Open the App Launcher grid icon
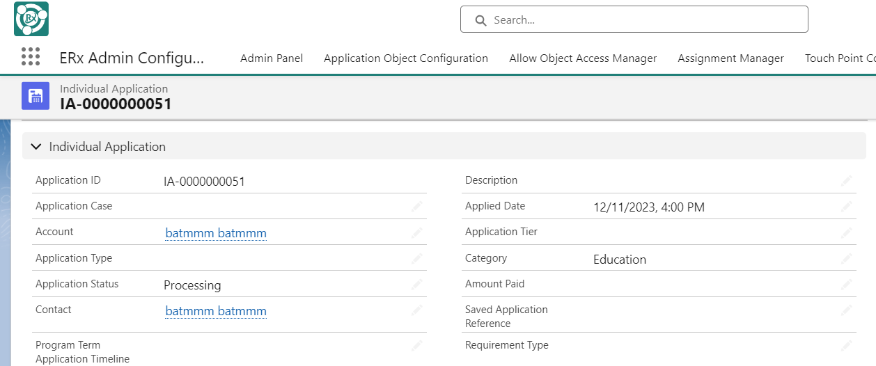876x366 pixels. point(31,57)
